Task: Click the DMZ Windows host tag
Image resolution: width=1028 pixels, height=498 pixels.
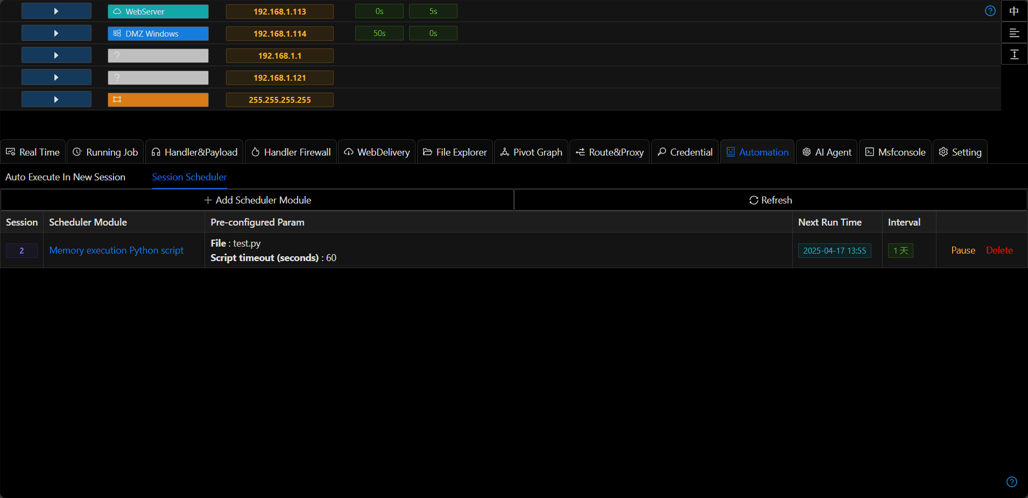Action: 158,33
